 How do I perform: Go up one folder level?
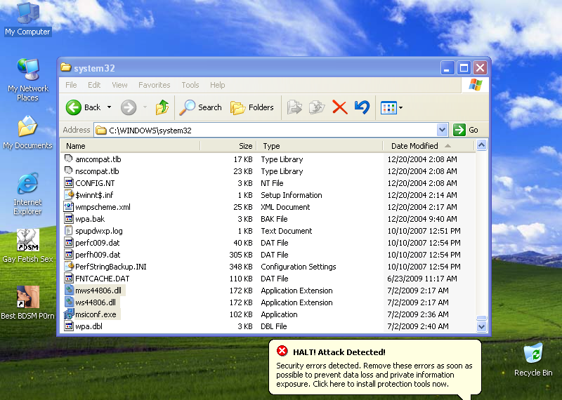pos(162,107)
